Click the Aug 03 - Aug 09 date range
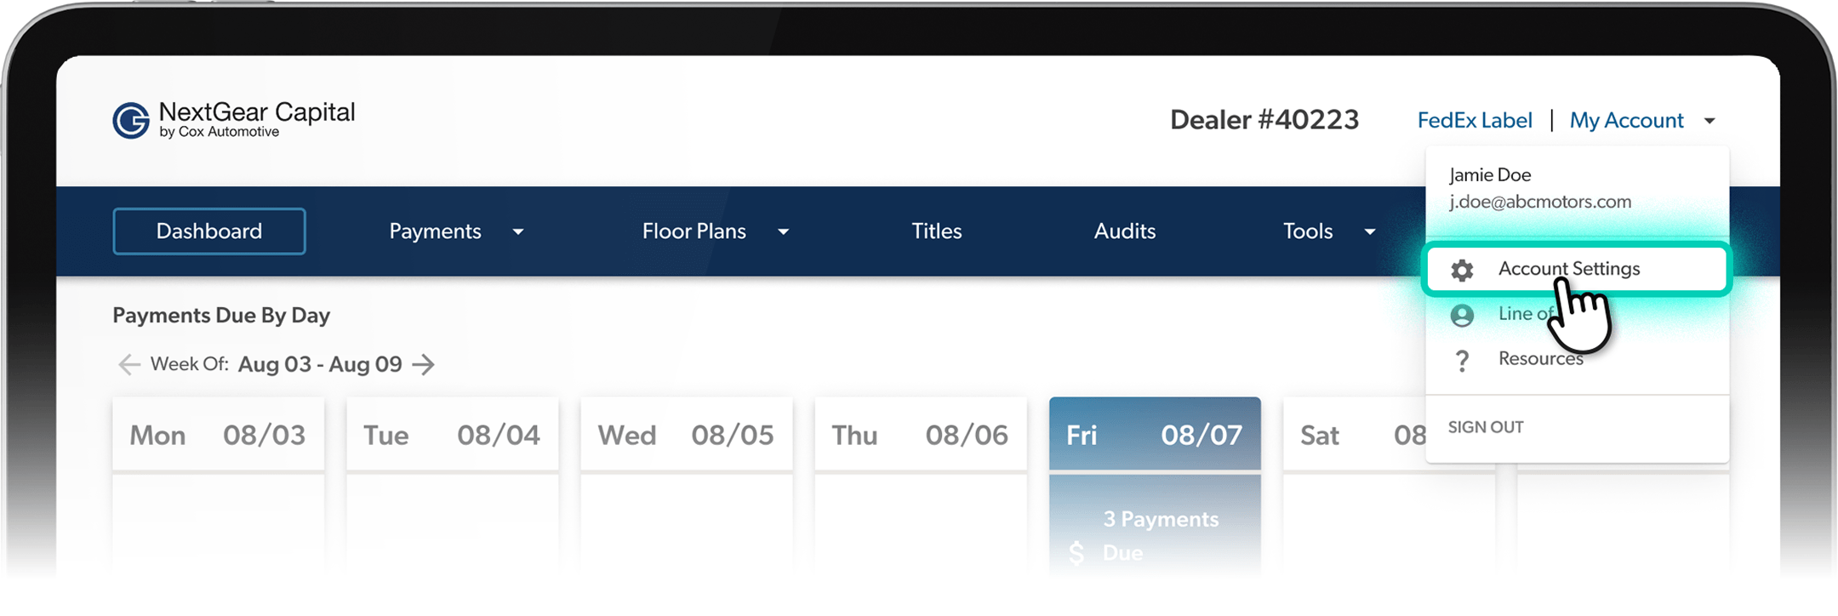The width and height of the screenshot is (1838, 616). [320, 364]
